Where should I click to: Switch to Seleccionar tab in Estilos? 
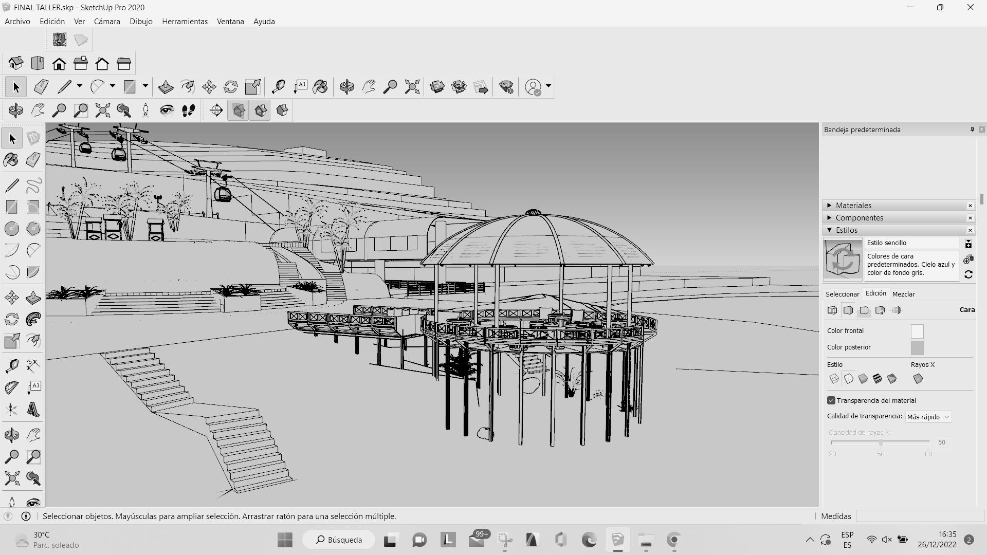click(x=842, y=294)
